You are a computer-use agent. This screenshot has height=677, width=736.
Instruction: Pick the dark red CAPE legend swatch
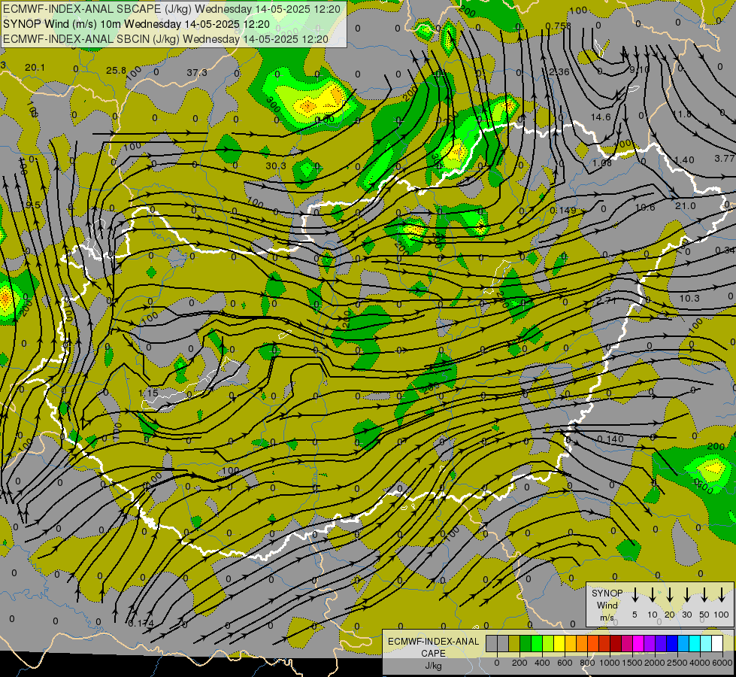pyautogui.click(x=616, y=644)
